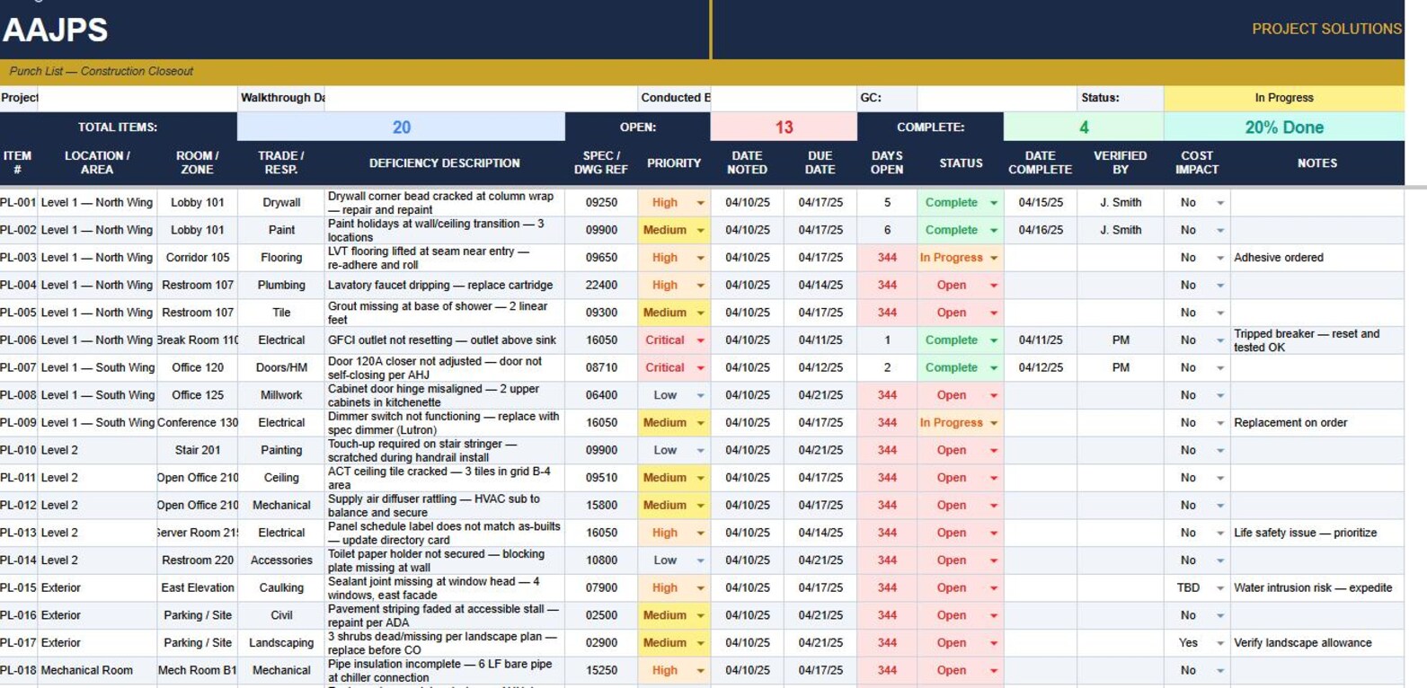Click the "Water intrusion risk — expedite" note
Image resolution: width=1427 pixels, height=688 pixels.
[1313, 588]
